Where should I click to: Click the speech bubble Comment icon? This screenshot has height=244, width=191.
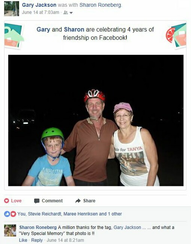click(37, 201)
